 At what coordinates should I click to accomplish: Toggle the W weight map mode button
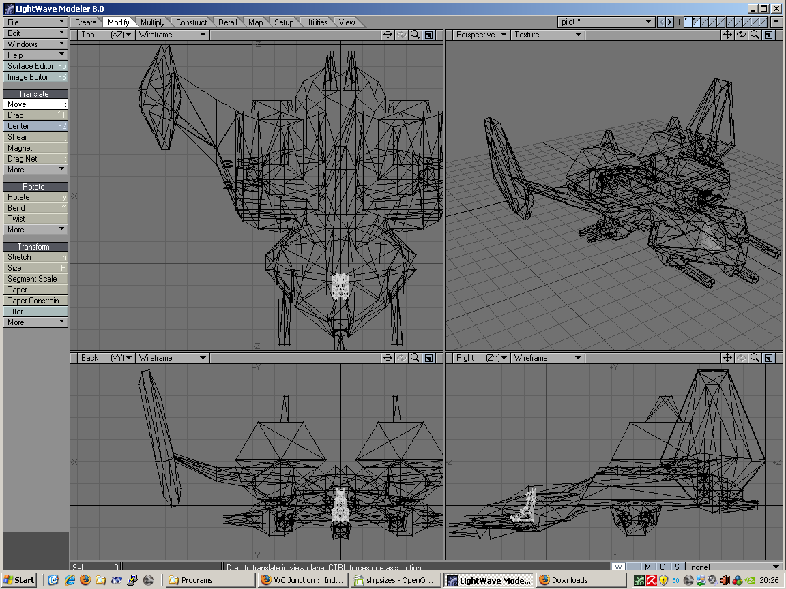[x=617, y=567]
